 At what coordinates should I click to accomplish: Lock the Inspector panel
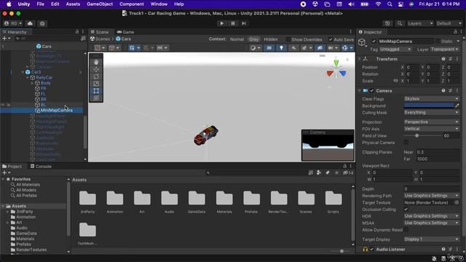click(x=455, y=32)
